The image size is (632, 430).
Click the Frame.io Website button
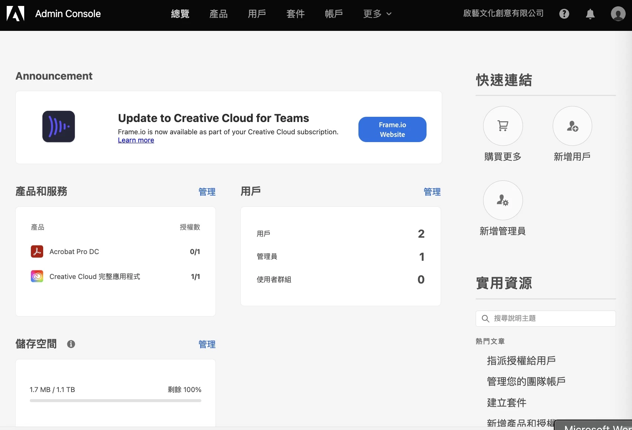tap(392, 129)
